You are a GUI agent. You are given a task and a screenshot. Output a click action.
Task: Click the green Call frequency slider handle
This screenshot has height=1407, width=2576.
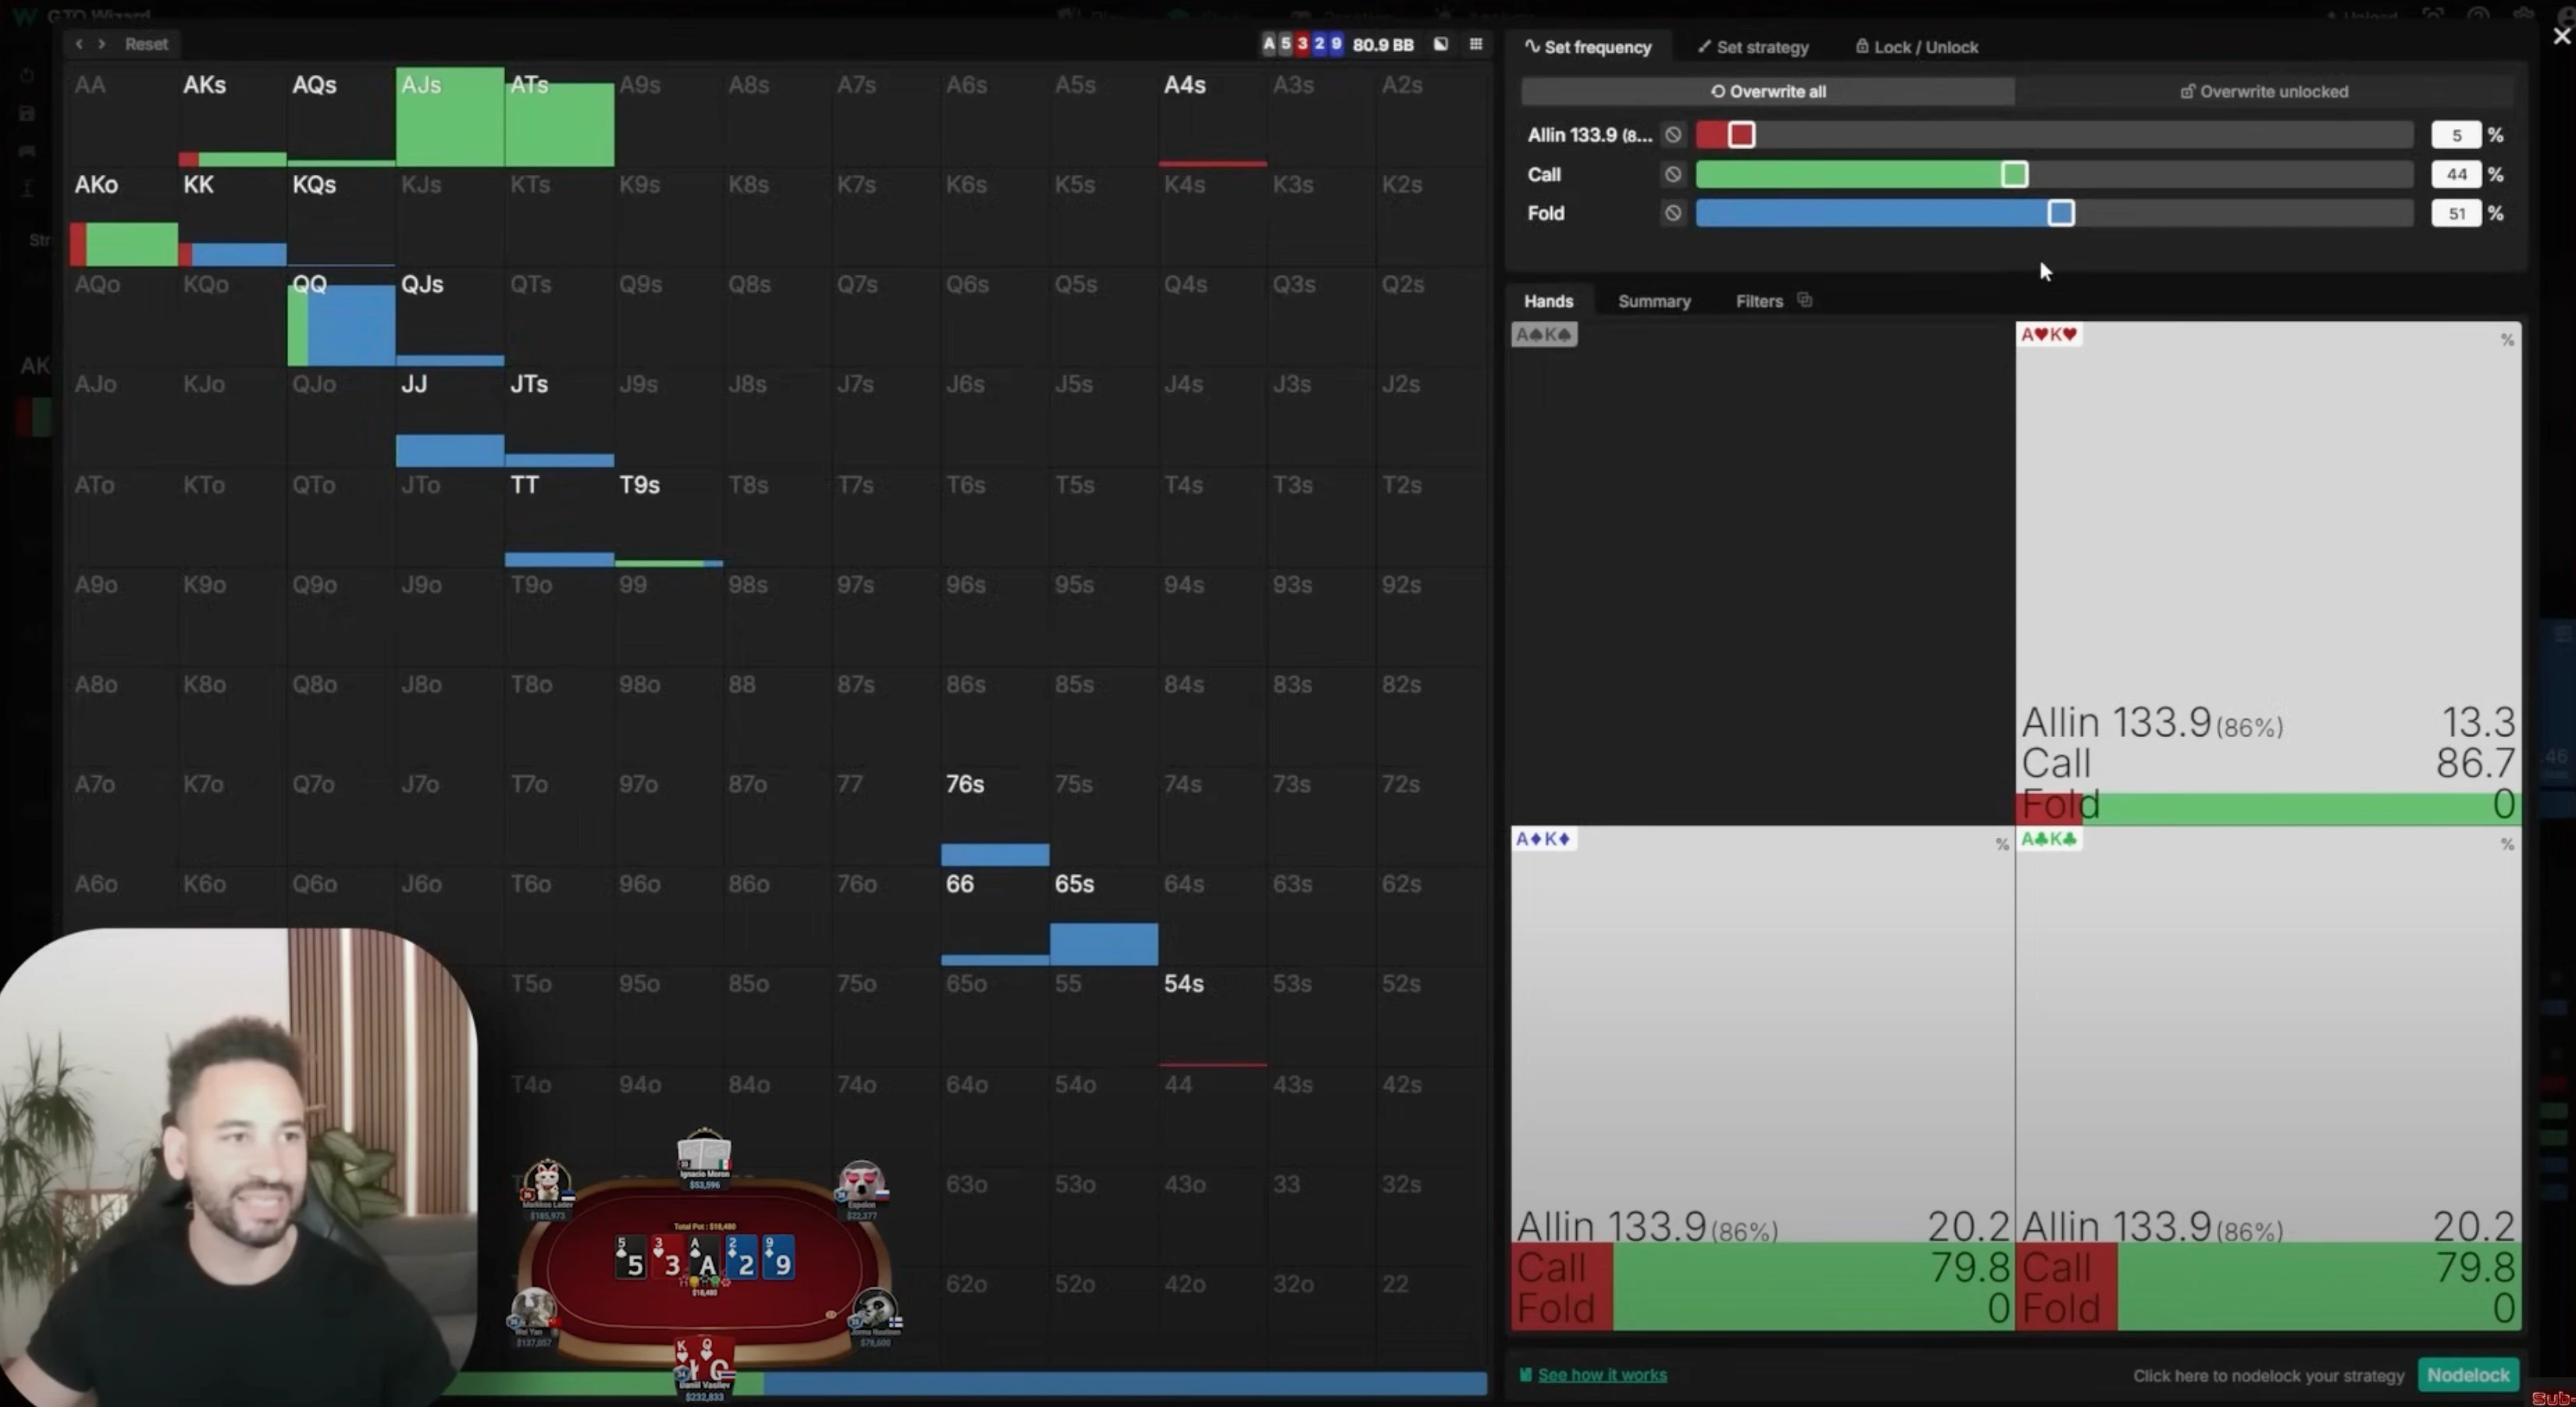coord(2014,174)
